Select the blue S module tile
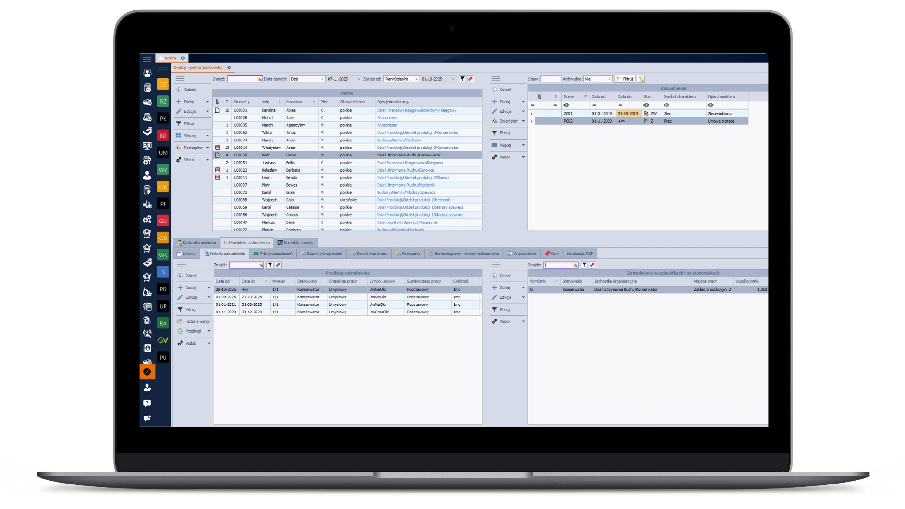 coord(163,272)
